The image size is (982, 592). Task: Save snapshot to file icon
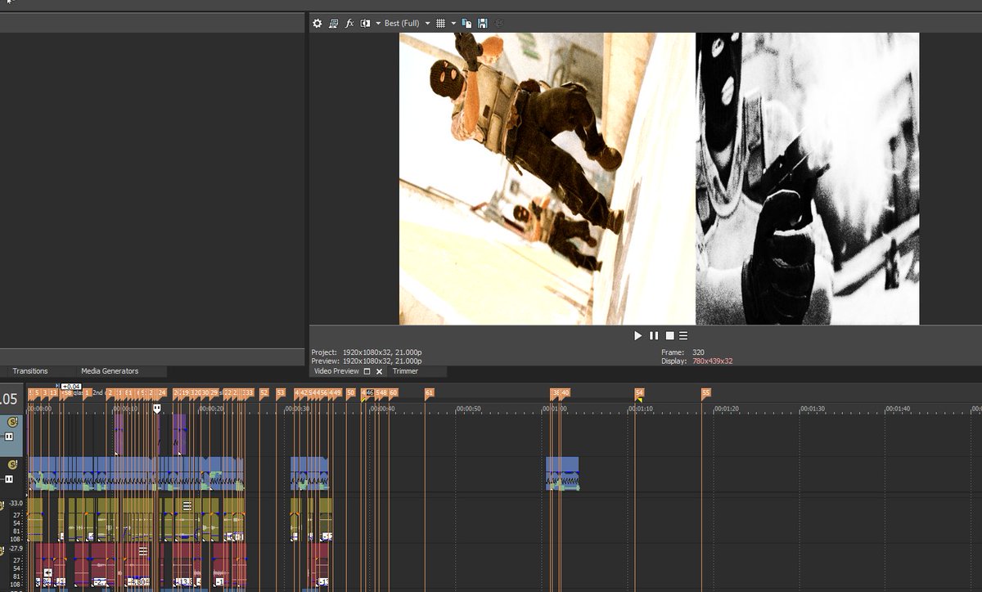tap(483, 24)
